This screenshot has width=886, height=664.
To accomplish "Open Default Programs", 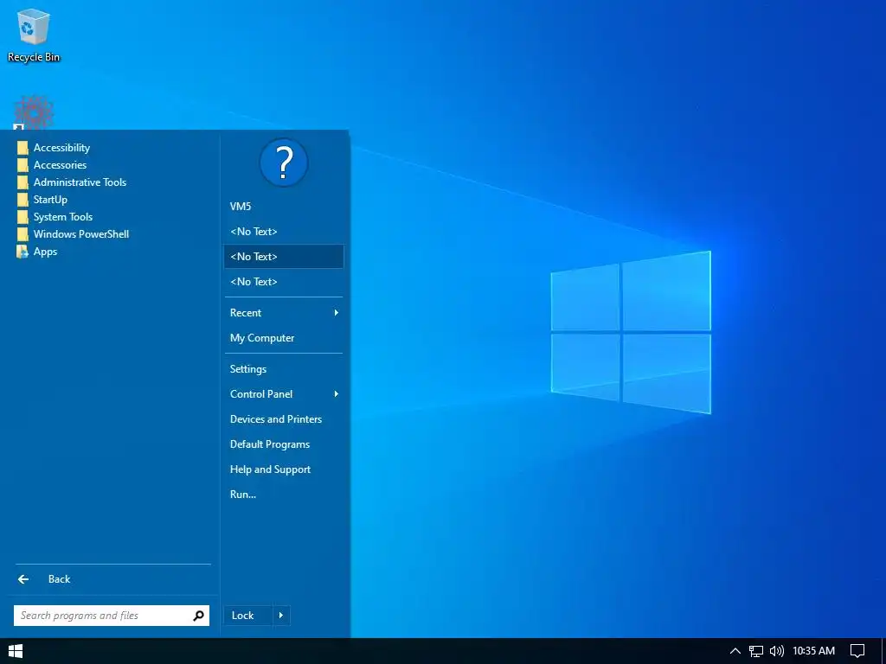I will 284,444.
